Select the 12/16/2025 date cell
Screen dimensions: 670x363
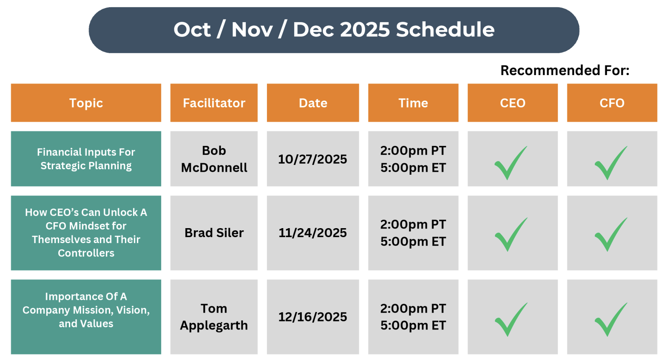point(312,317)
